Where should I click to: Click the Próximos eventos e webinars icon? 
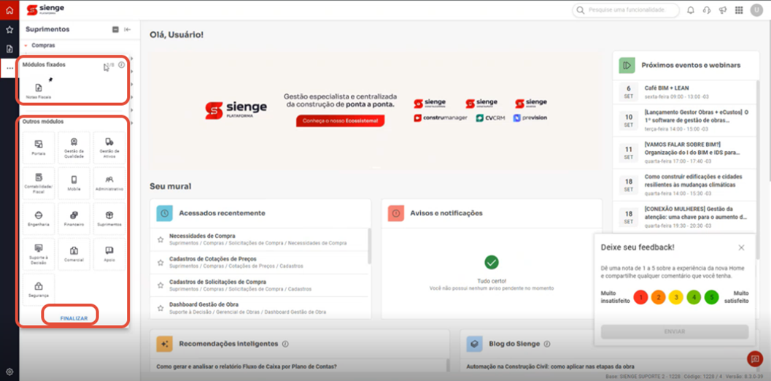[627, 65]
